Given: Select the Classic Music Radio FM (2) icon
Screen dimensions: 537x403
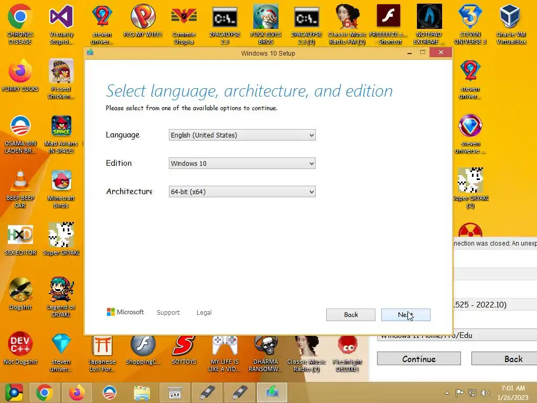Looking at the screenshot, I should point(347,24).
